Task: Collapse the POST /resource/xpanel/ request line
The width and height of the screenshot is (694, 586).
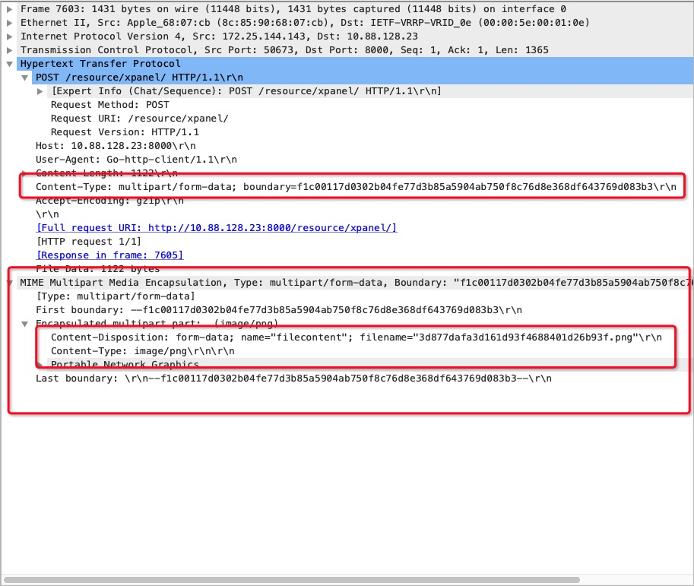Action: (25, 78)
